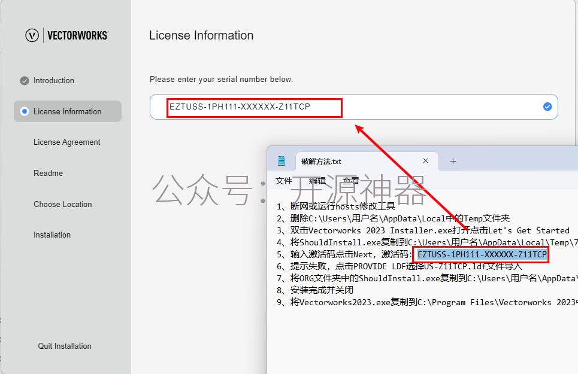The width and height of the screenshot is (578, 374).
Task: Click the highlighted serial EZTUSS-1PH111-XXXXXX-Z11TCP in Notepad
Action: [x=482, y=254]
